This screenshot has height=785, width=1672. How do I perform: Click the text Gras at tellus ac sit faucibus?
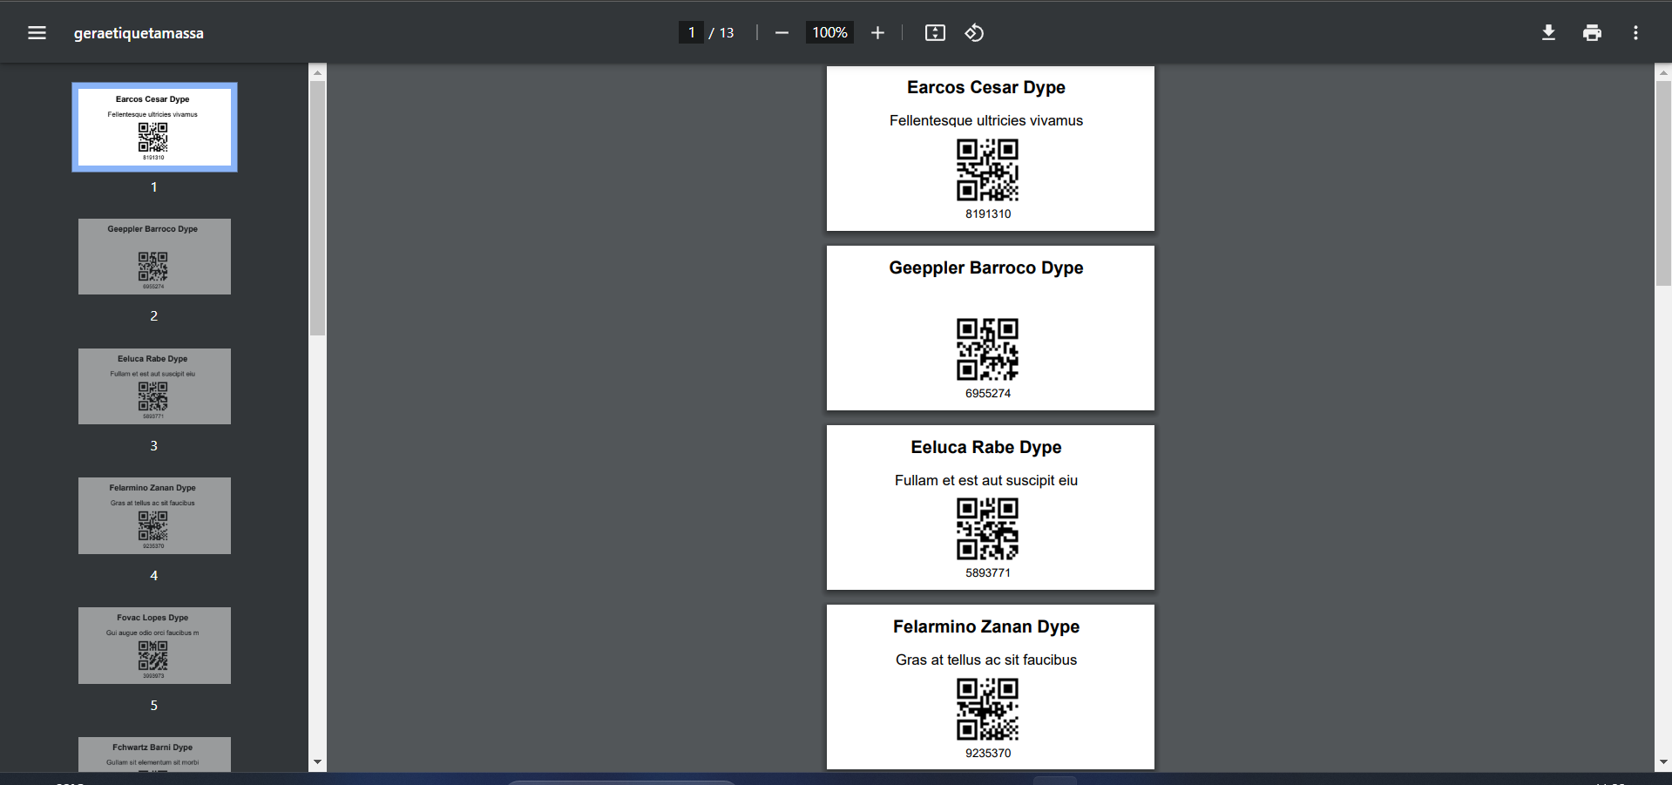986,660
